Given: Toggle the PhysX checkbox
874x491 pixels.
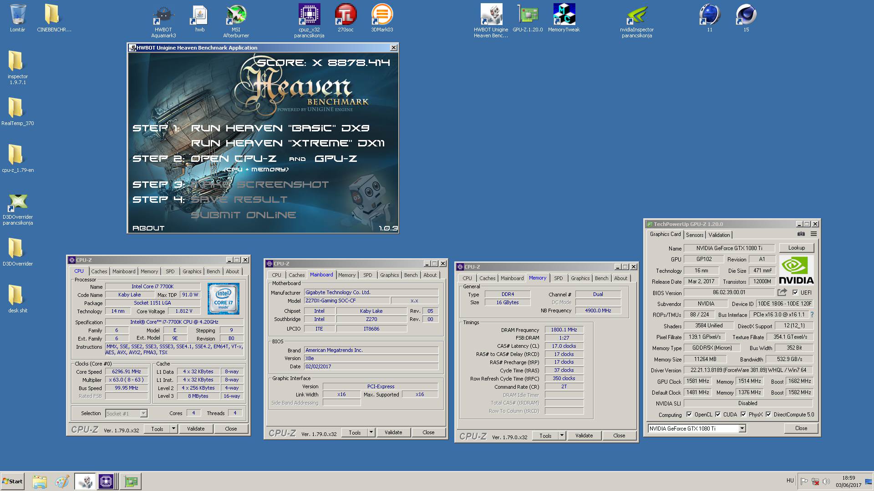Looking at the screenshot, I should (743, 415).
